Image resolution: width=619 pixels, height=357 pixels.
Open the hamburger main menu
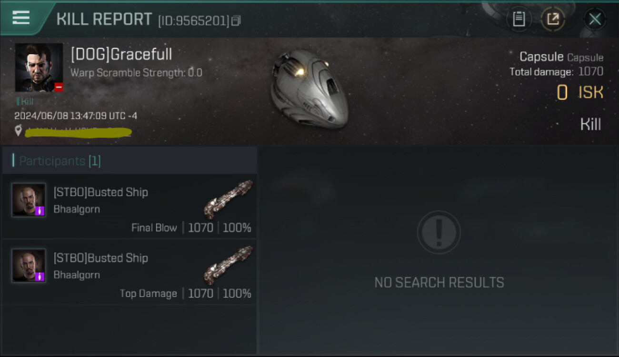(x=21, y=18)
